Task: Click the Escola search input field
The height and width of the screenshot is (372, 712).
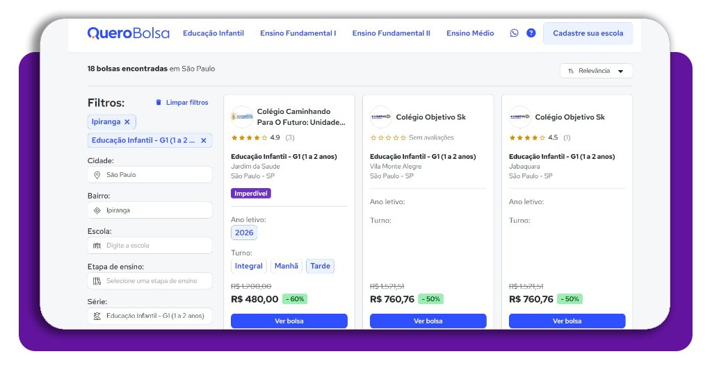Action: 149,246
